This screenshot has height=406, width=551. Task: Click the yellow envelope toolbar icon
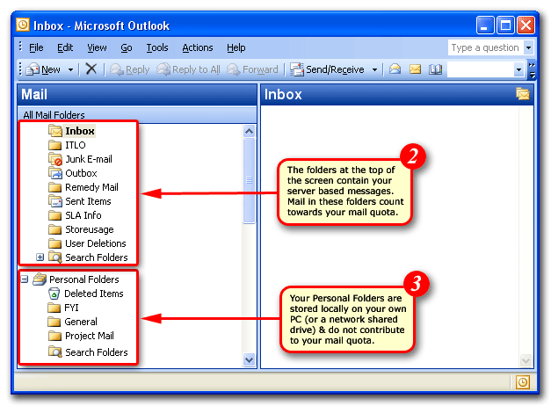[x=416, y=69]
